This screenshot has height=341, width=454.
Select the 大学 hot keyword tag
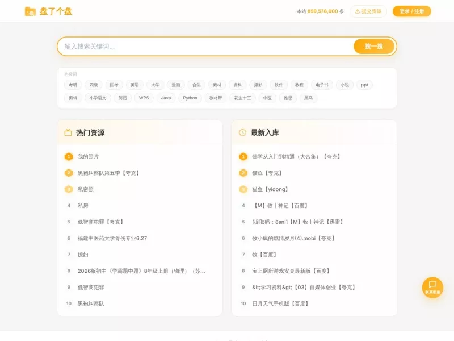click(x=155, y=85)
